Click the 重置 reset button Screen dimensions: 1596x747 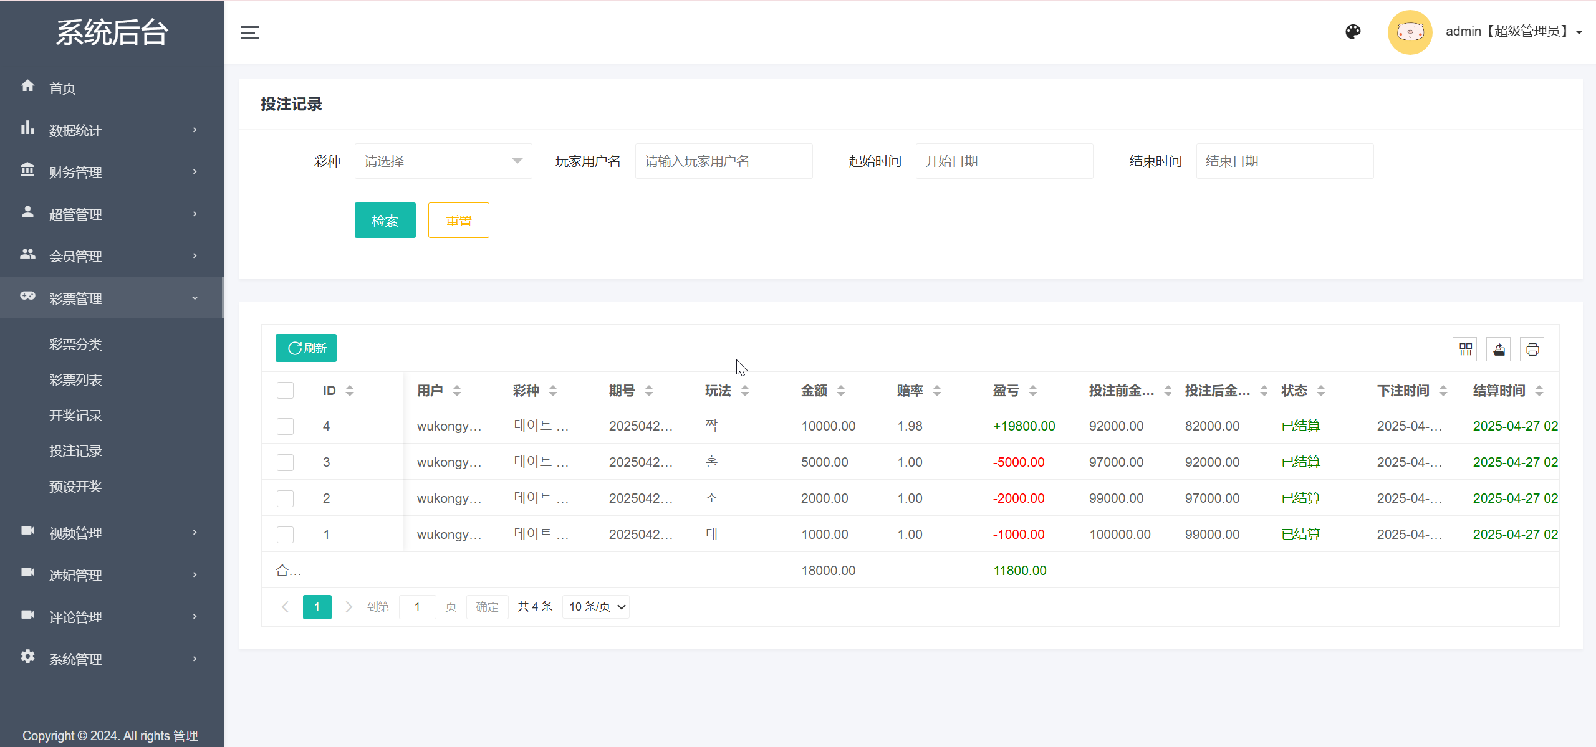[x=458, y=220]
